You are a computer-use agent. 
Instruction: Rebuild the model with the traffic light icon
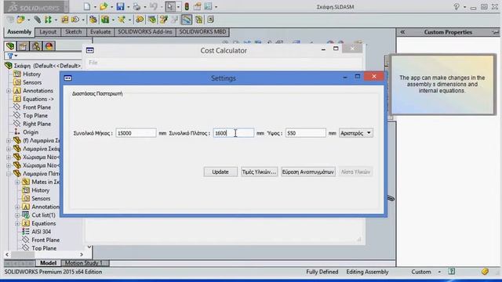tap(187, 6)
